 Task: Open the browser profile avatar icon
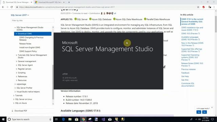(x=210, y=7)
